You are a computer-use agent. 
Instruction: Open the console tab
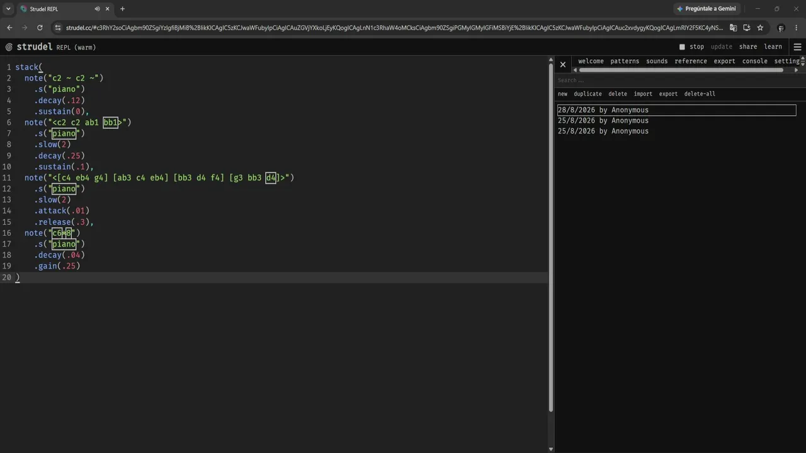click(754, 61)
